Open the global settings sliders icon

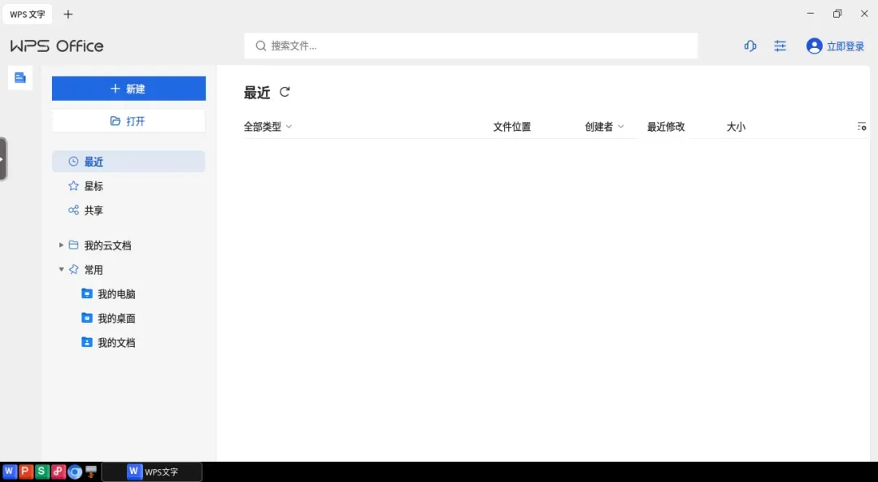[780, 46]
